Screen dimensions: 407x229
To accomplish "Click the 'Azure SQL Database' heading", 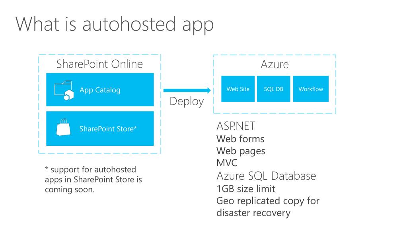I will pos(266,176).
